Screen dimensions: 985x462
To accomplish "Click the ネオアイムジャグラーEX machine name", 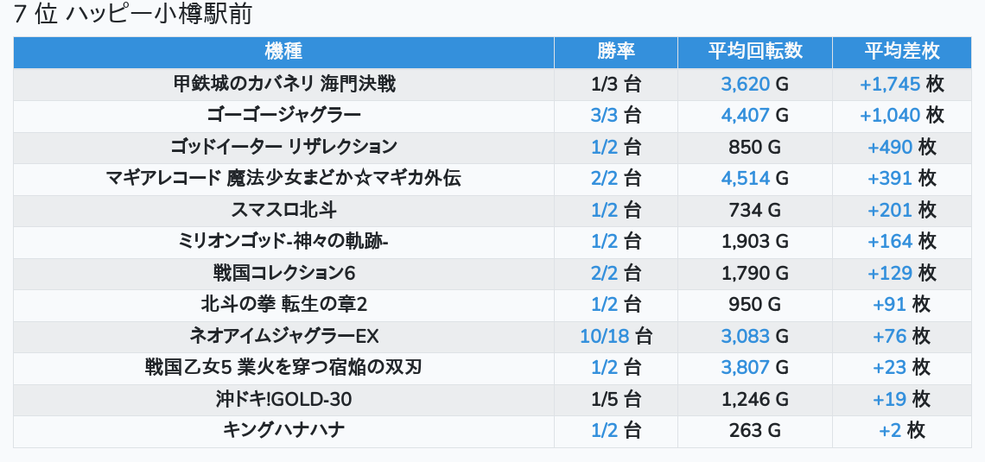I will [x=284, y=337].
